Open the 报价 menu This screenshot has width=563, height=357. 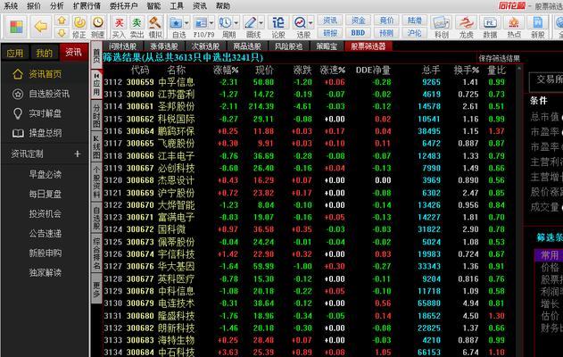[x=34, y=5]
